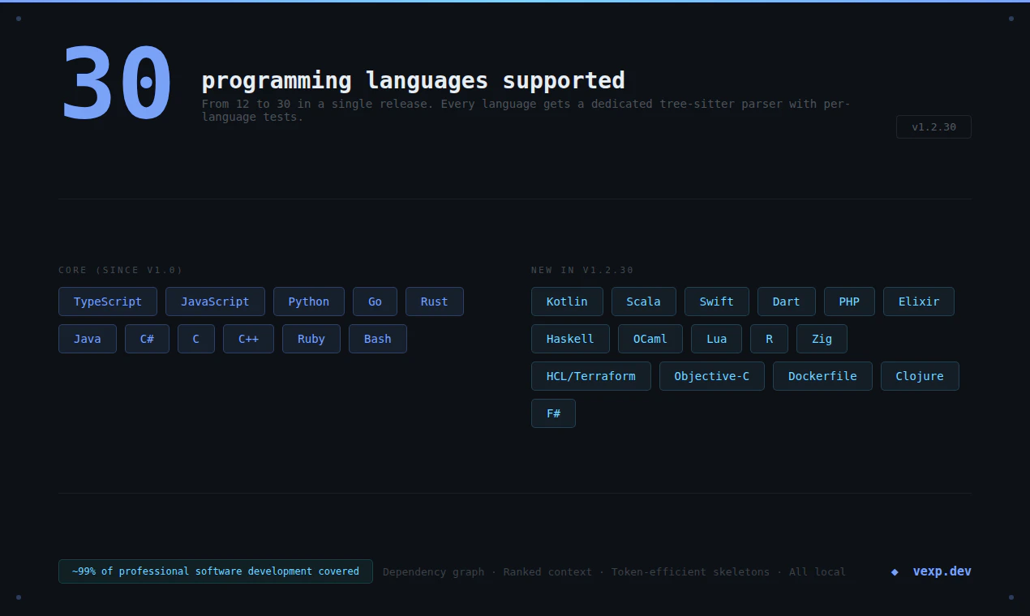Screen dimensions: 1030x616
Task: Click the R language chip
Action: tap(769, 339)
